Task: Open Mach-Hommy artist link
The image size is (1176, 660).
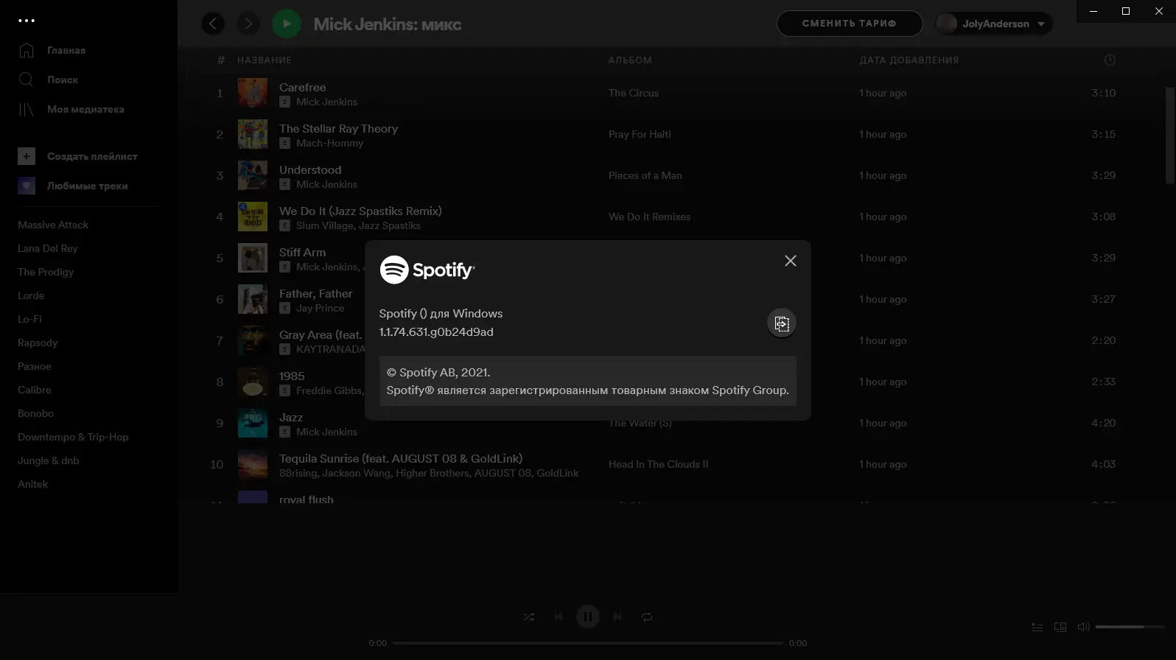Action: coord(330,143)
